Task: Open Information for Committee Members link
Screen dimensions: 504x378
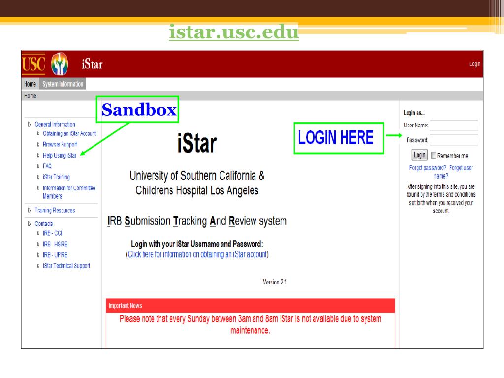Action: (69, 192)
